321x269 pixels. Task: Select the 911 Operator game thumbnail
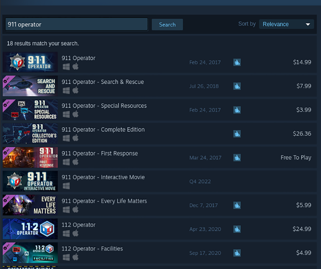tap(30, 62)
